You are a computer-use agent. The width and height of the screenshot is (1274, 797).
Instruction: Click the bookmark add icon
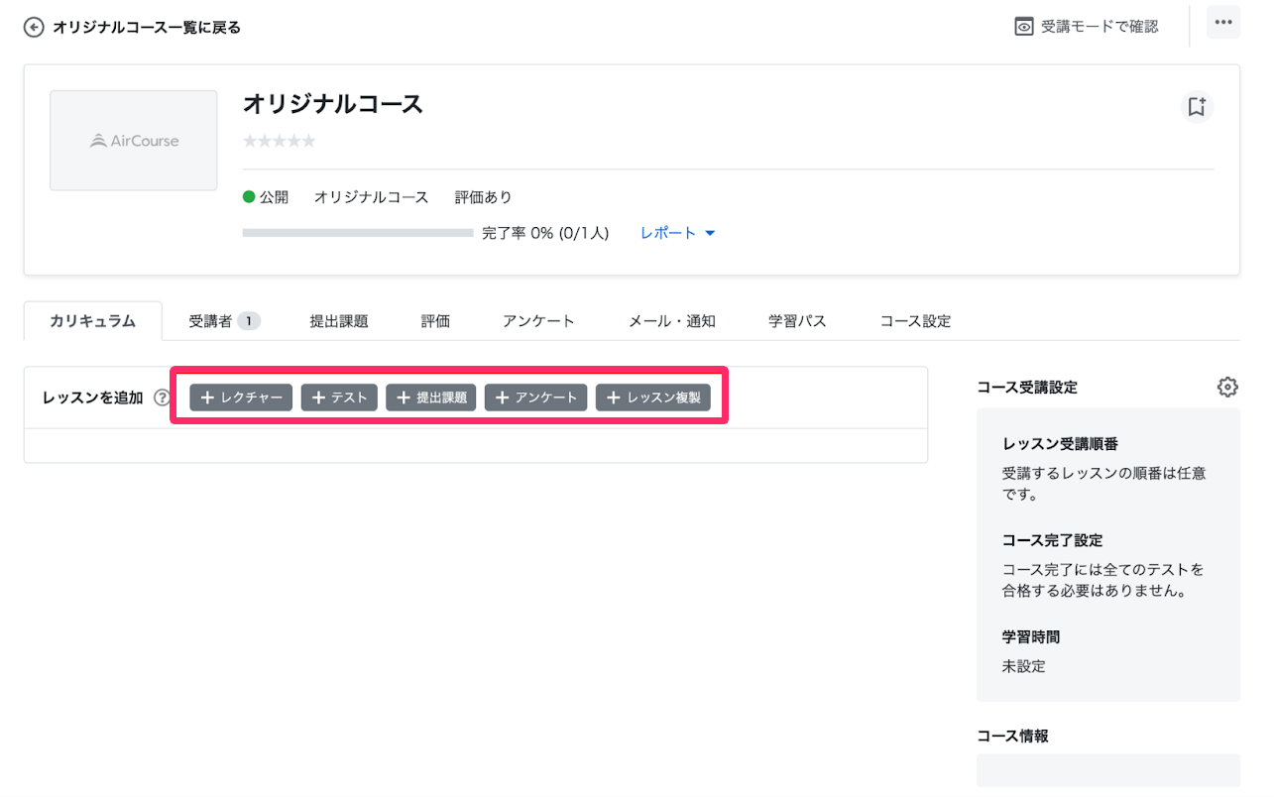click(x=1197, y=107)
